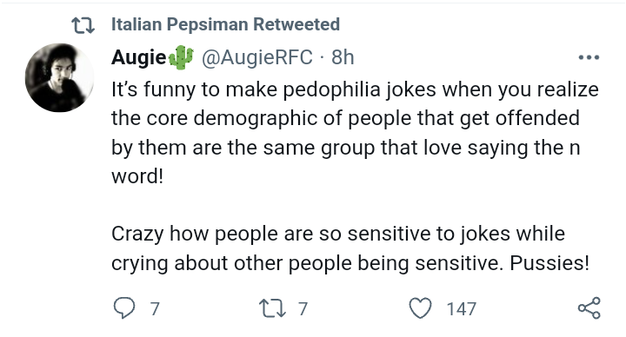Viewport: 626px width, 337px height.
Task: Click the retweet count 7
Action: (x=303, y=309)
